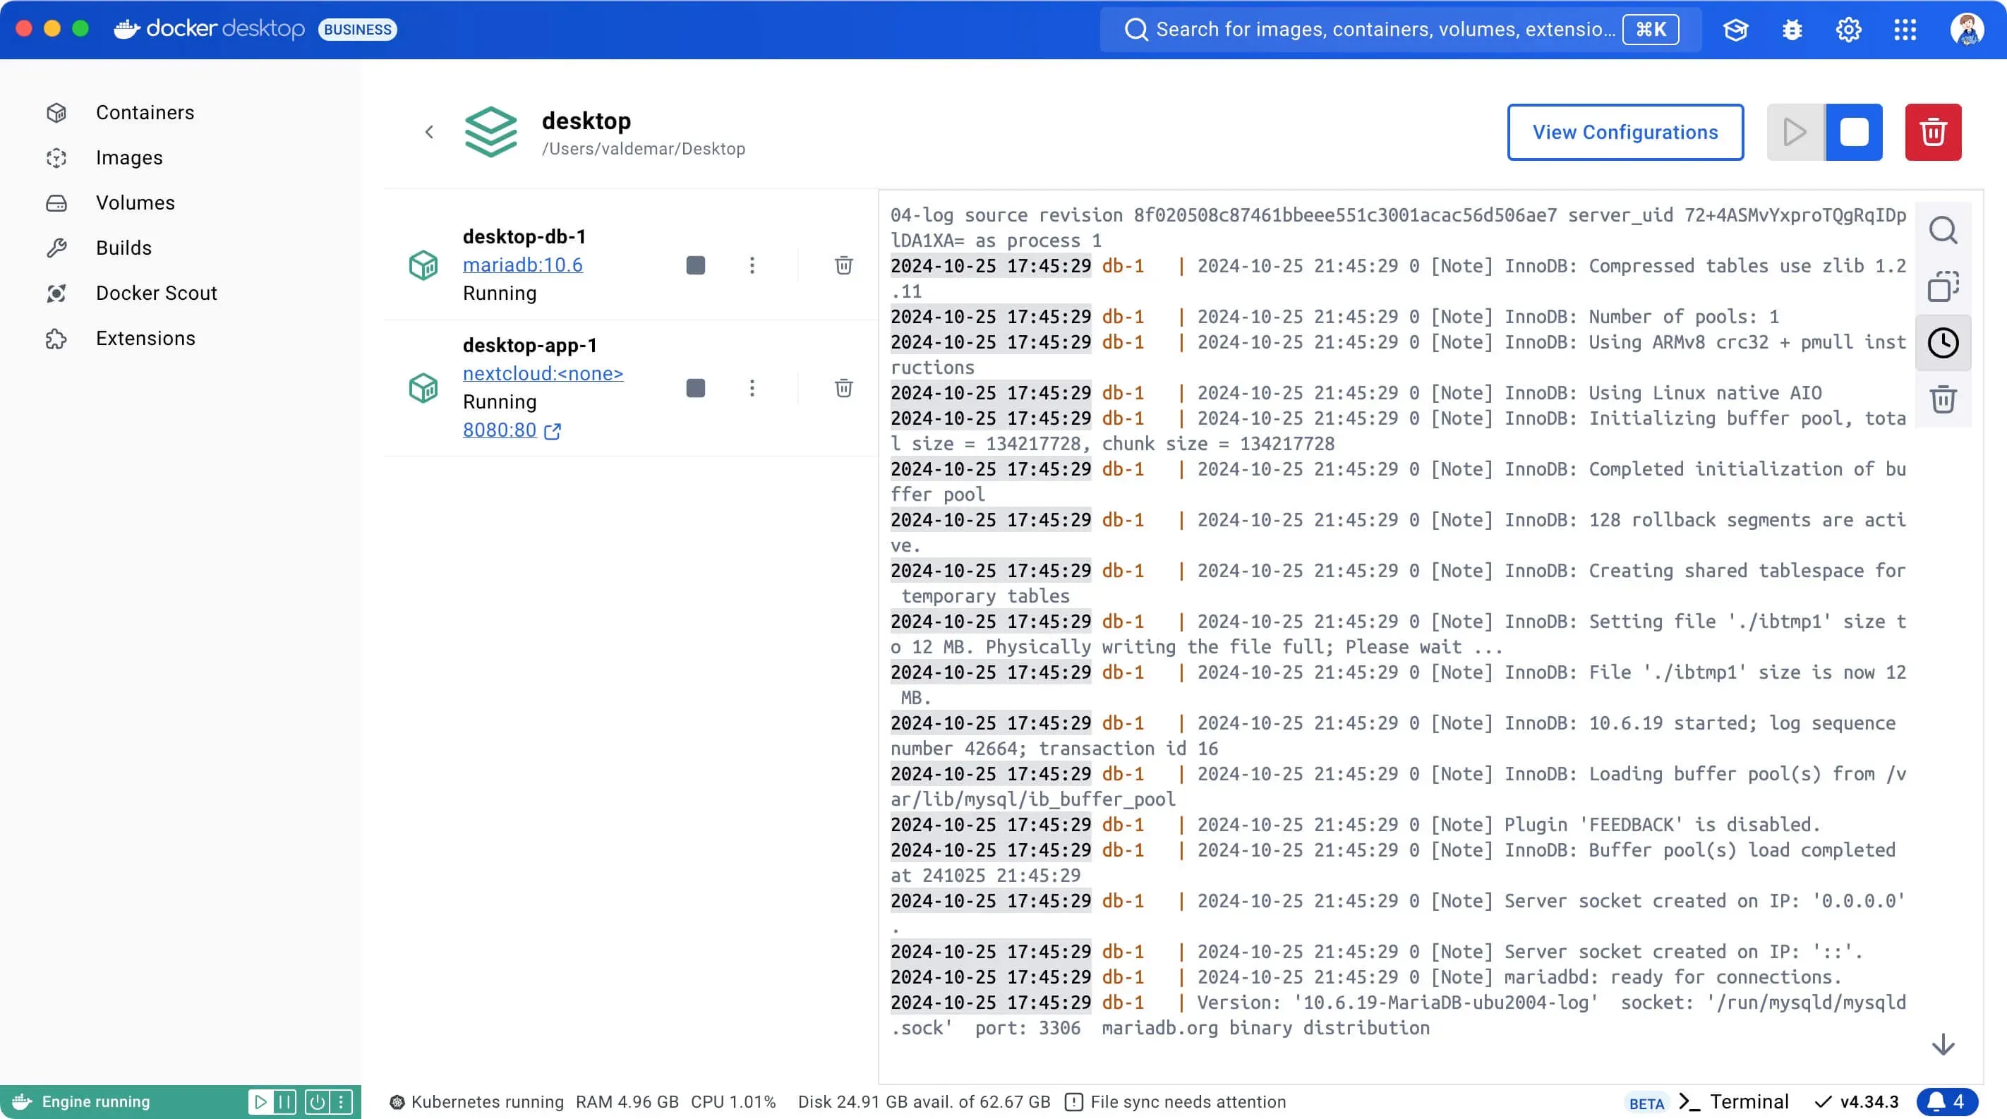Click the desktop-app-1 container cube icon
This screenshot has width=2007, height=1119.
pyautogui.click(x=424, y=388)
